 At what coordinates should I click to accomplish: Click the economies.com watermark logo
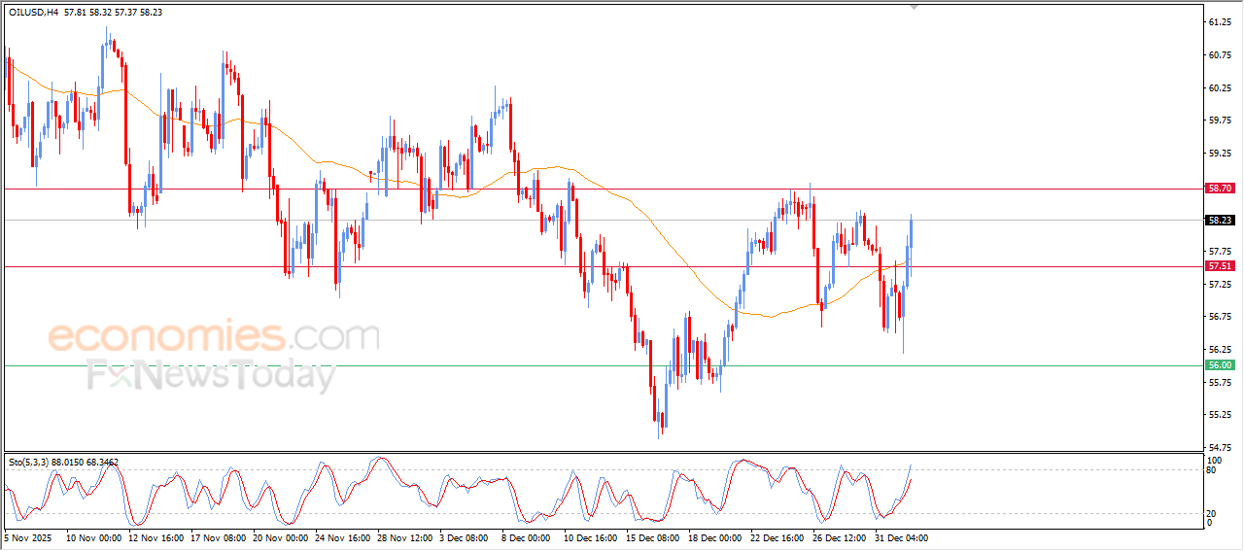tap(214, 336)
